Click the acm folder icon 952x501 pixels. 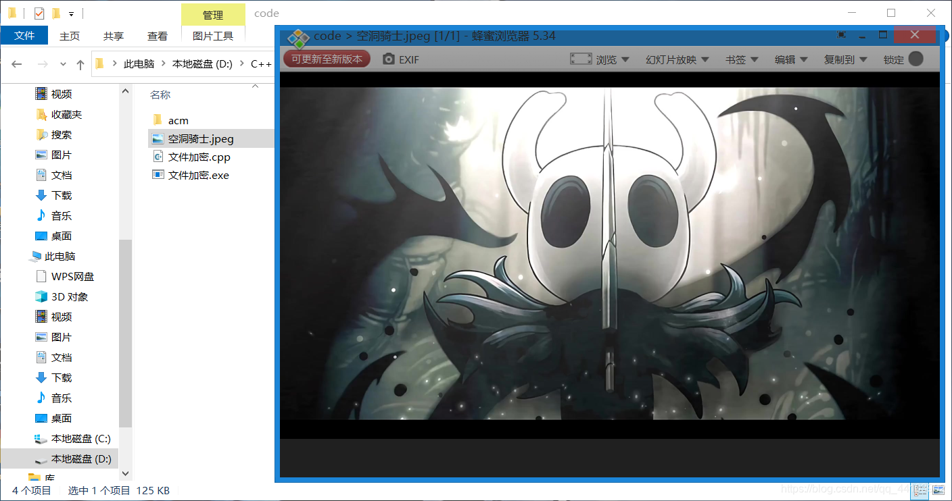[158, 120]
